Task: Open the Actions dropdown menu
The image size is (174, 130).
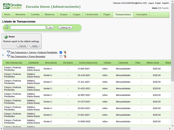Action: (x=65, y=27)
